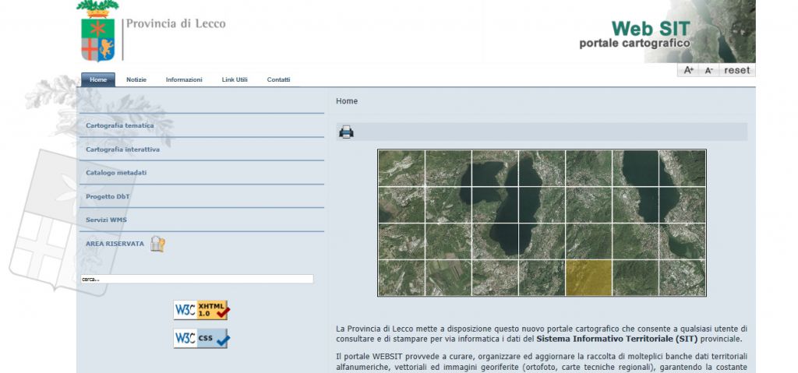Select the highlighted yellow map tile

point(588,278)
